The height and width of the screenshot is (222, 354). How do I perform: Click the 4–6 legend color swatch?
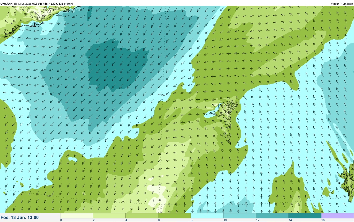click(142, 215)
